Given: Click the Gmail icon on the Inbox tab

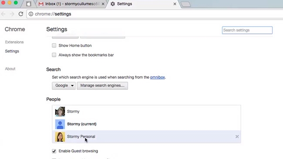Looking at the screenshot, I should click(41, 4).
